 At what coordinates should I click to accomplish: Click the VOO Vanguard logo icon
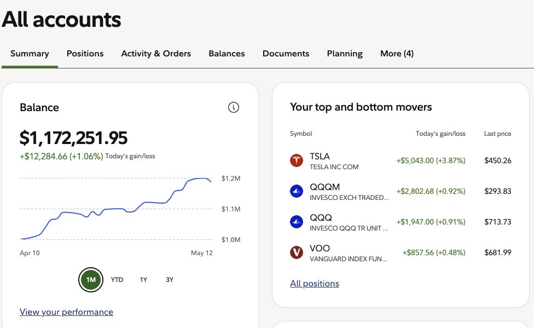(x=297, y=252)
